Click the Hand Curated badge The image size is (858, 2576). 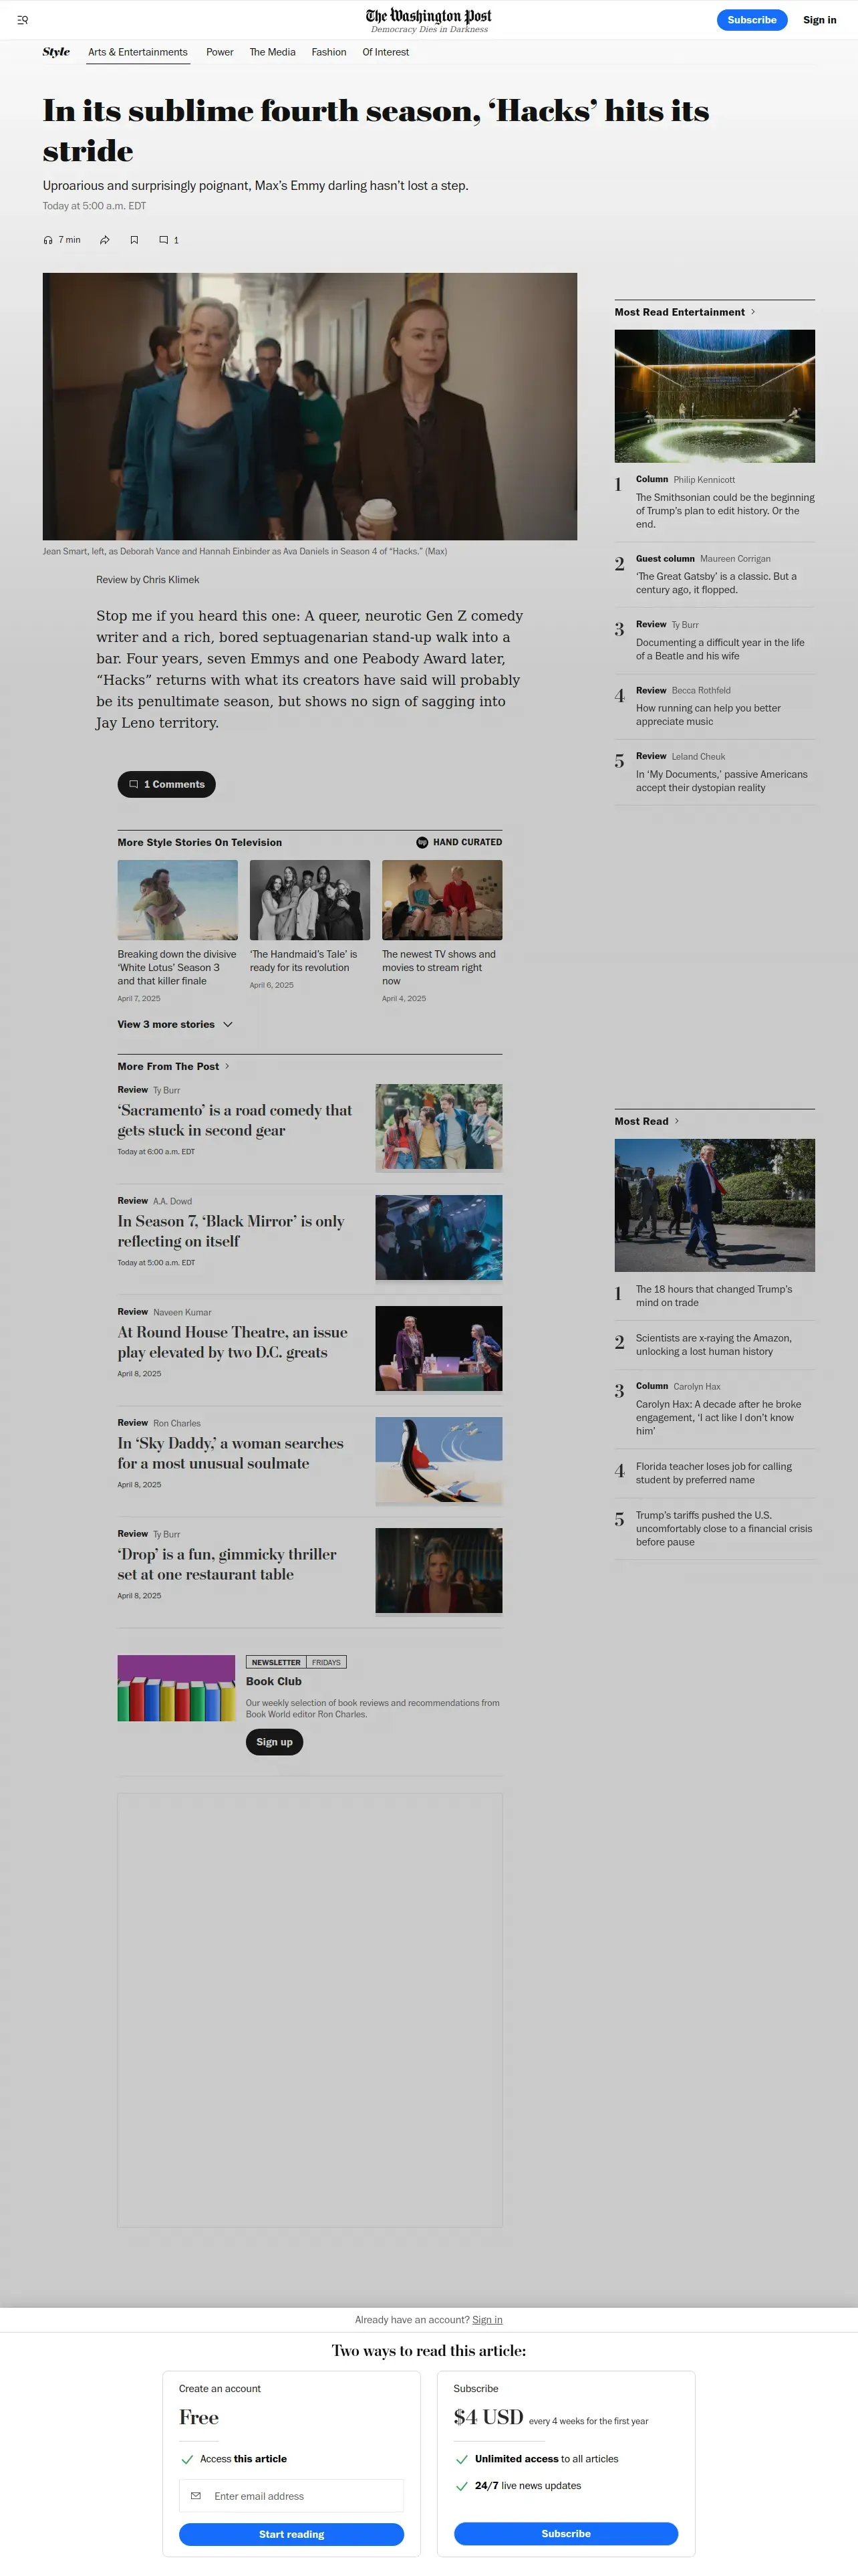[x=460, y=842]
